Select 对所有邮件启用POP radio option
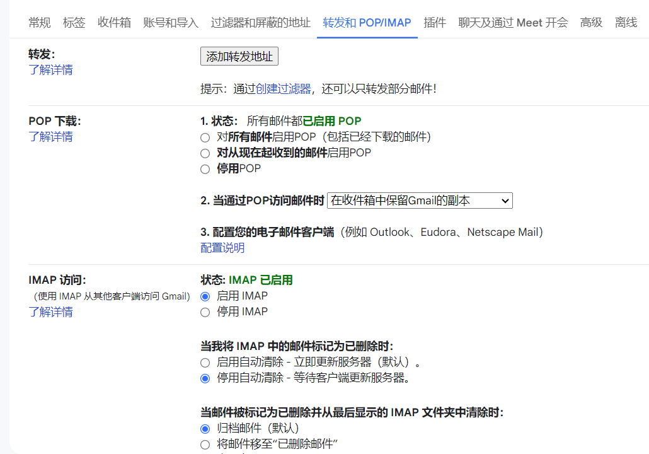The width and height of the screenshot is (649, 454). click(205, 137)
